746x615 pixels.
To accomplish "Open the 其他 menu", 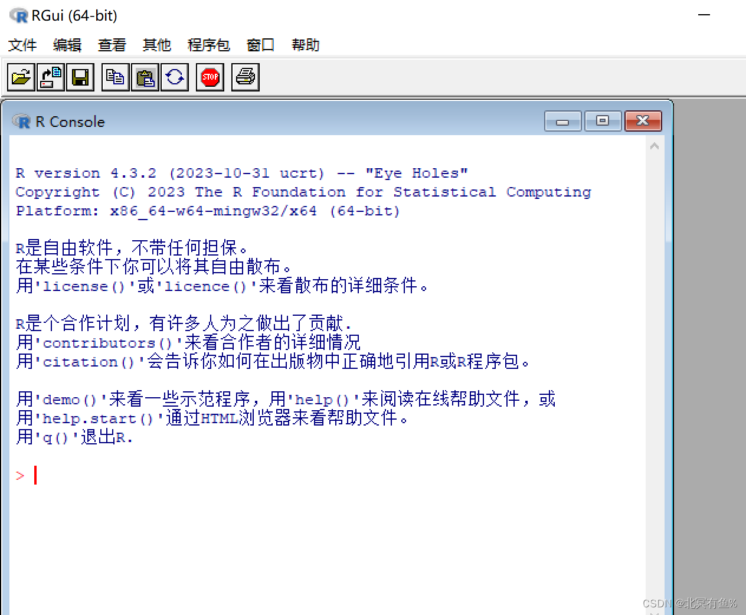I will tap(157, 45).
